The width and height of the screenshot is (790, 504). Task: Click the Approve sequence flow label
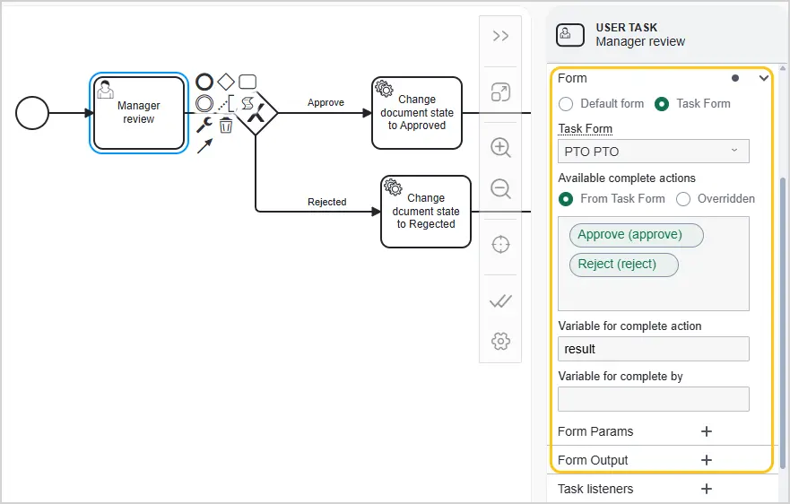(x=326, y=102)
